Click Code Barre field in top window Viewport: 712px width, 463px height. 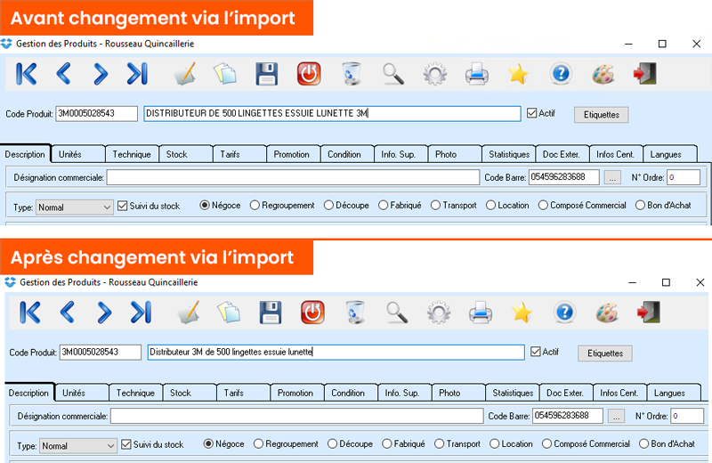(564, 177)
